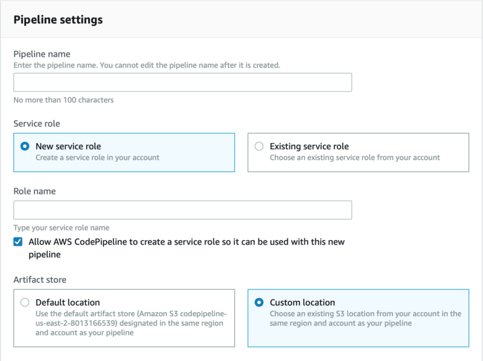The image size is (483, 361).
Task: Click the Role name input field
Action: point(182,210)
